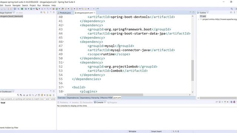Open the Run dropdown arrow
The image size is (237, 133).
(34, 9)
